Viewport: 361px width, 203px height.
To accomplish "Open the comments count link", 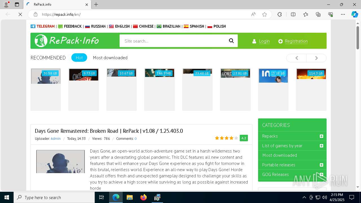I will pos(136,138).
